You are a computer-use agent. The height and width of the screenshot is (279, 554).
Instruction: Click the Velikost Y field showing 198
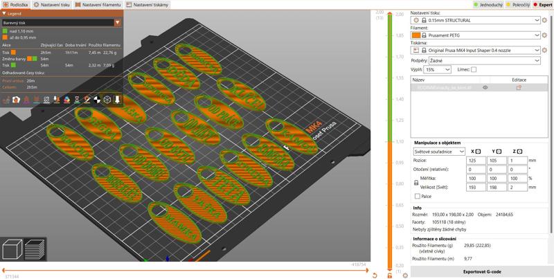click(497, 188)
